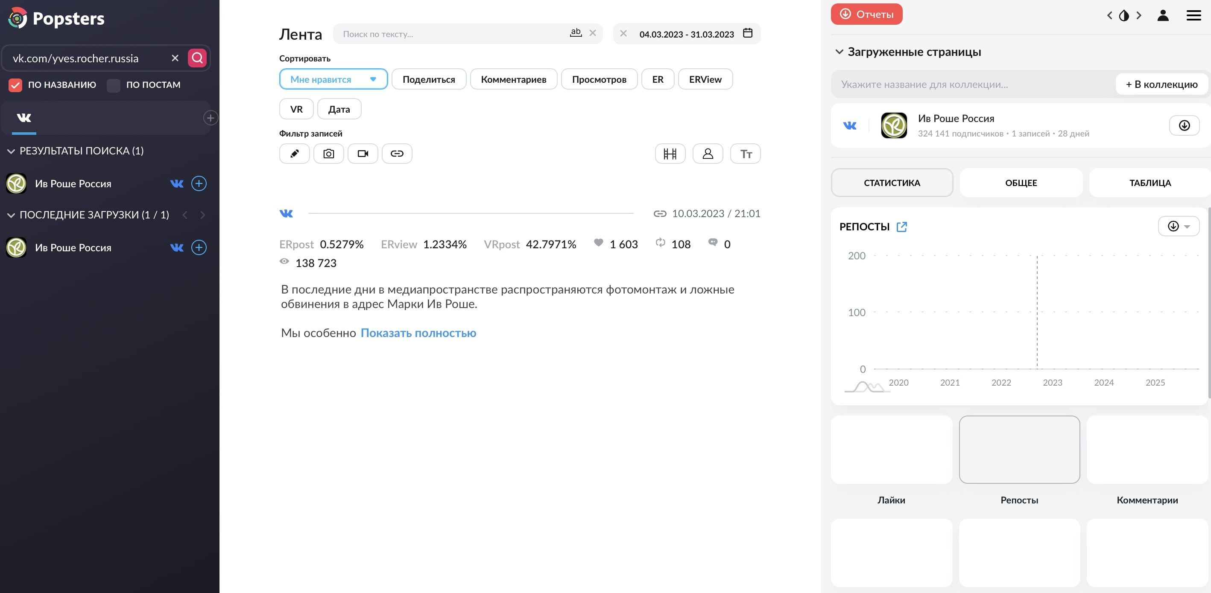
Task: Click the date range 04.03.2023 - 31.03.2023
Action: (x=686, y=34)
